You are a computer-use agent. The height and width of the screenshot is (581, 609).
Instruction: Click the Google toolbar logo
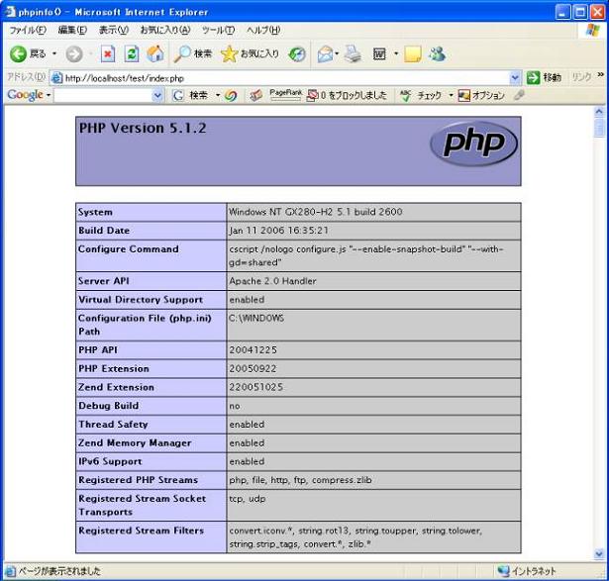click(25, 95)
